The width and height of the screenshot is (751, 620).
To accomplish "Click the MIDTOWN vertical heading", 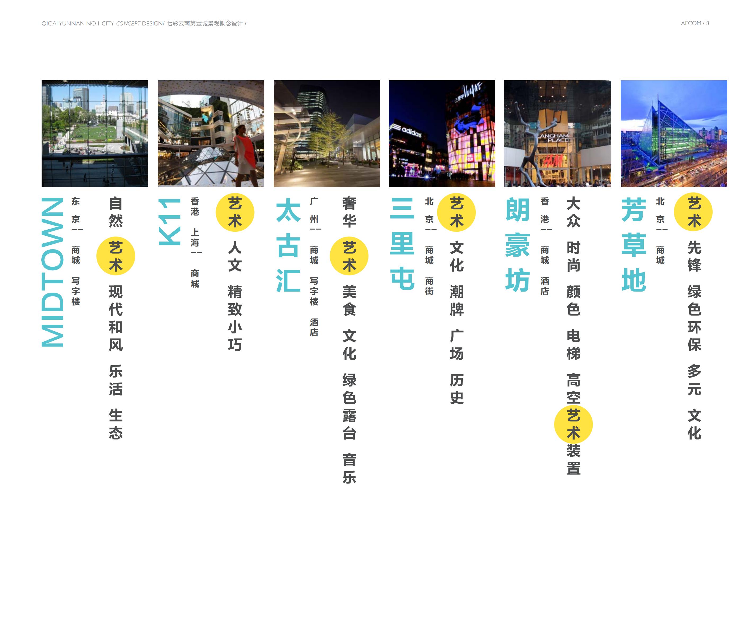I will [52, 272].
